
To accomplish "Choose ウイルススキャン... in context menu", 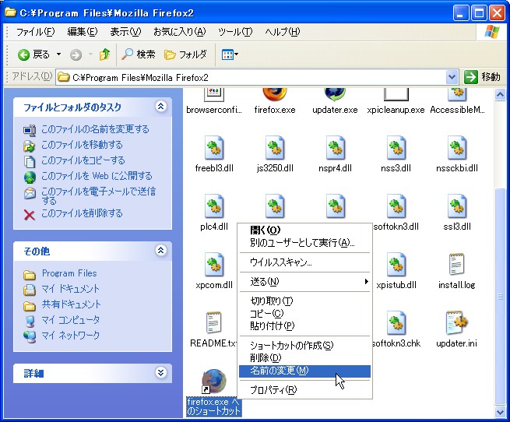I will pos(304,262).
